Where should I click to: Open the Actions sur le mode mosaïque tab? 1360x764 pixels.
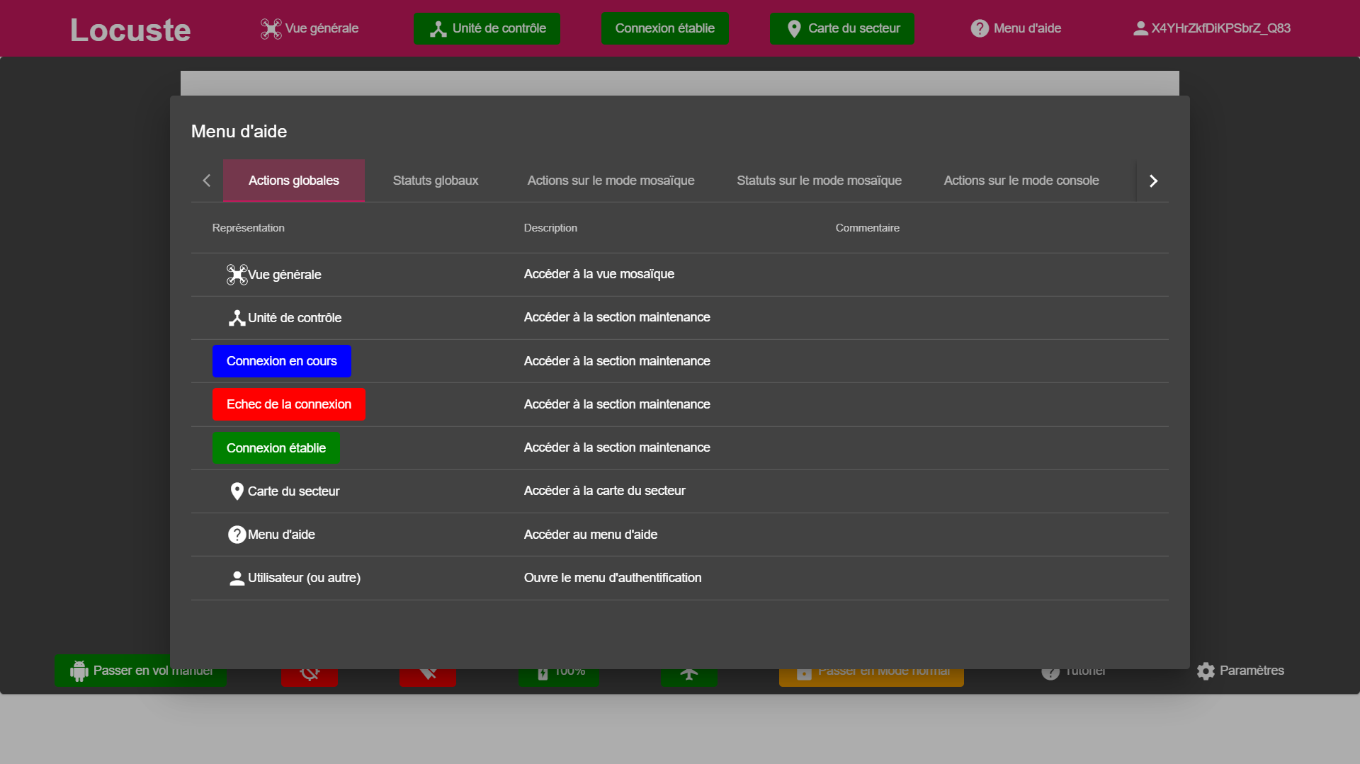(611, 181)
